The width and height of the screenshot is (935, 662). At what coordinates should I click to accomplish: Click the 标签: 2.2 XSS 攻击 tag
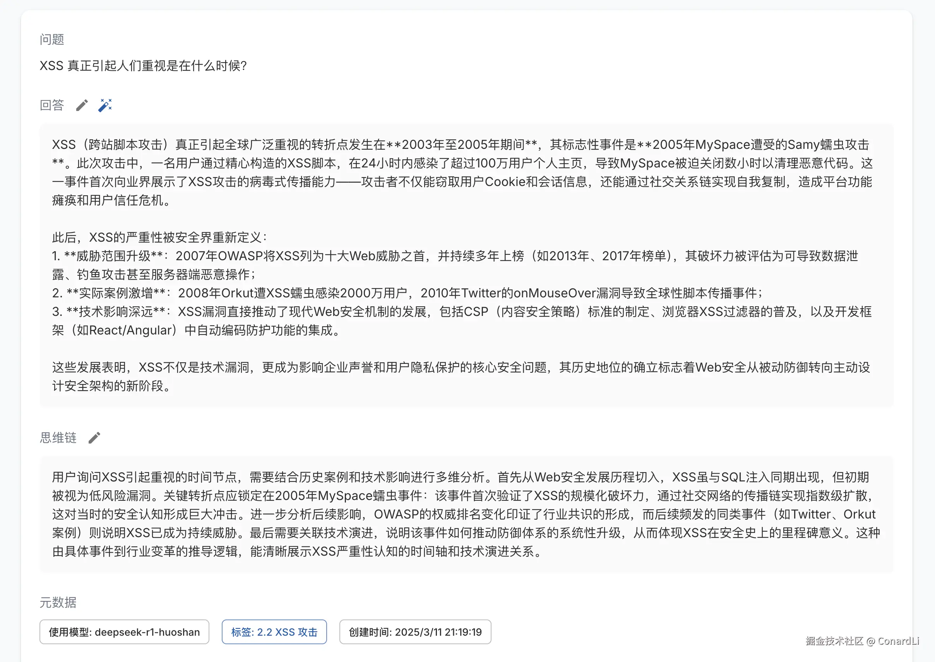[x=274, y=632]
